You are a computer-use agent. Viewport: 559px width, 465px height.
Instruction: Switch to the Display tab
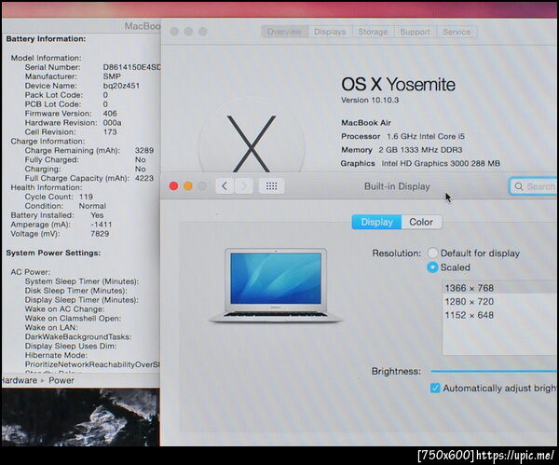click(x=376, y=222)
